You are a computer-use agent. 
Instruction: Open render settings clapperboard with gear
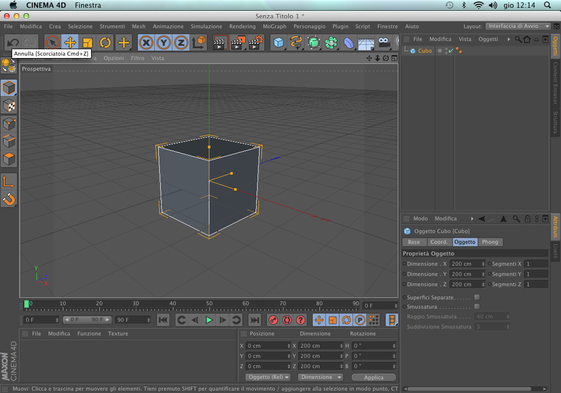[256, 43]
